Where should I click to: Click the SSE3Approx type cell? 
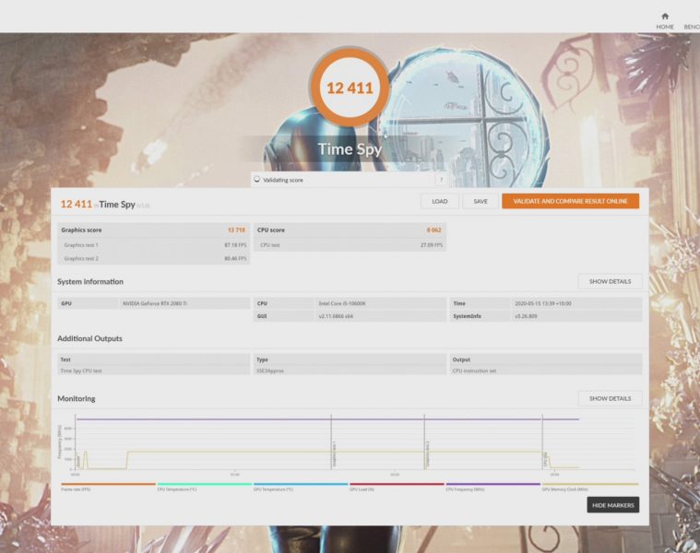pos(350,371)
